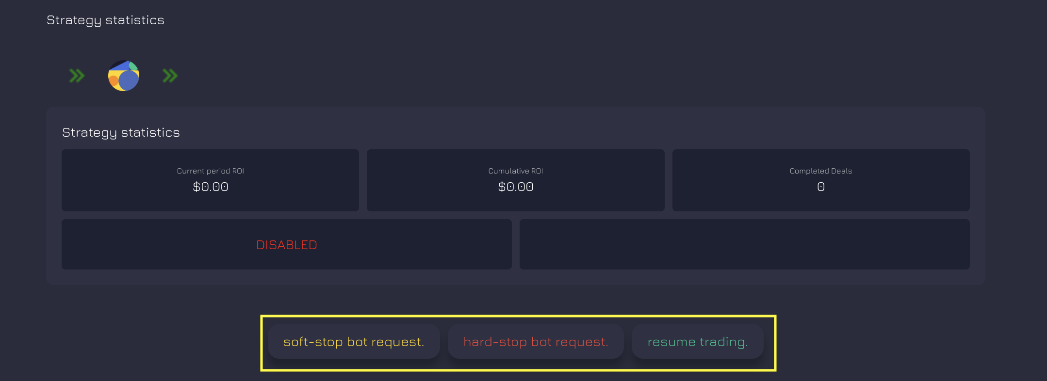The image size is (1047, 381).
Task: Click the inner Strategy statistics panel title
Action: [121, 133]
